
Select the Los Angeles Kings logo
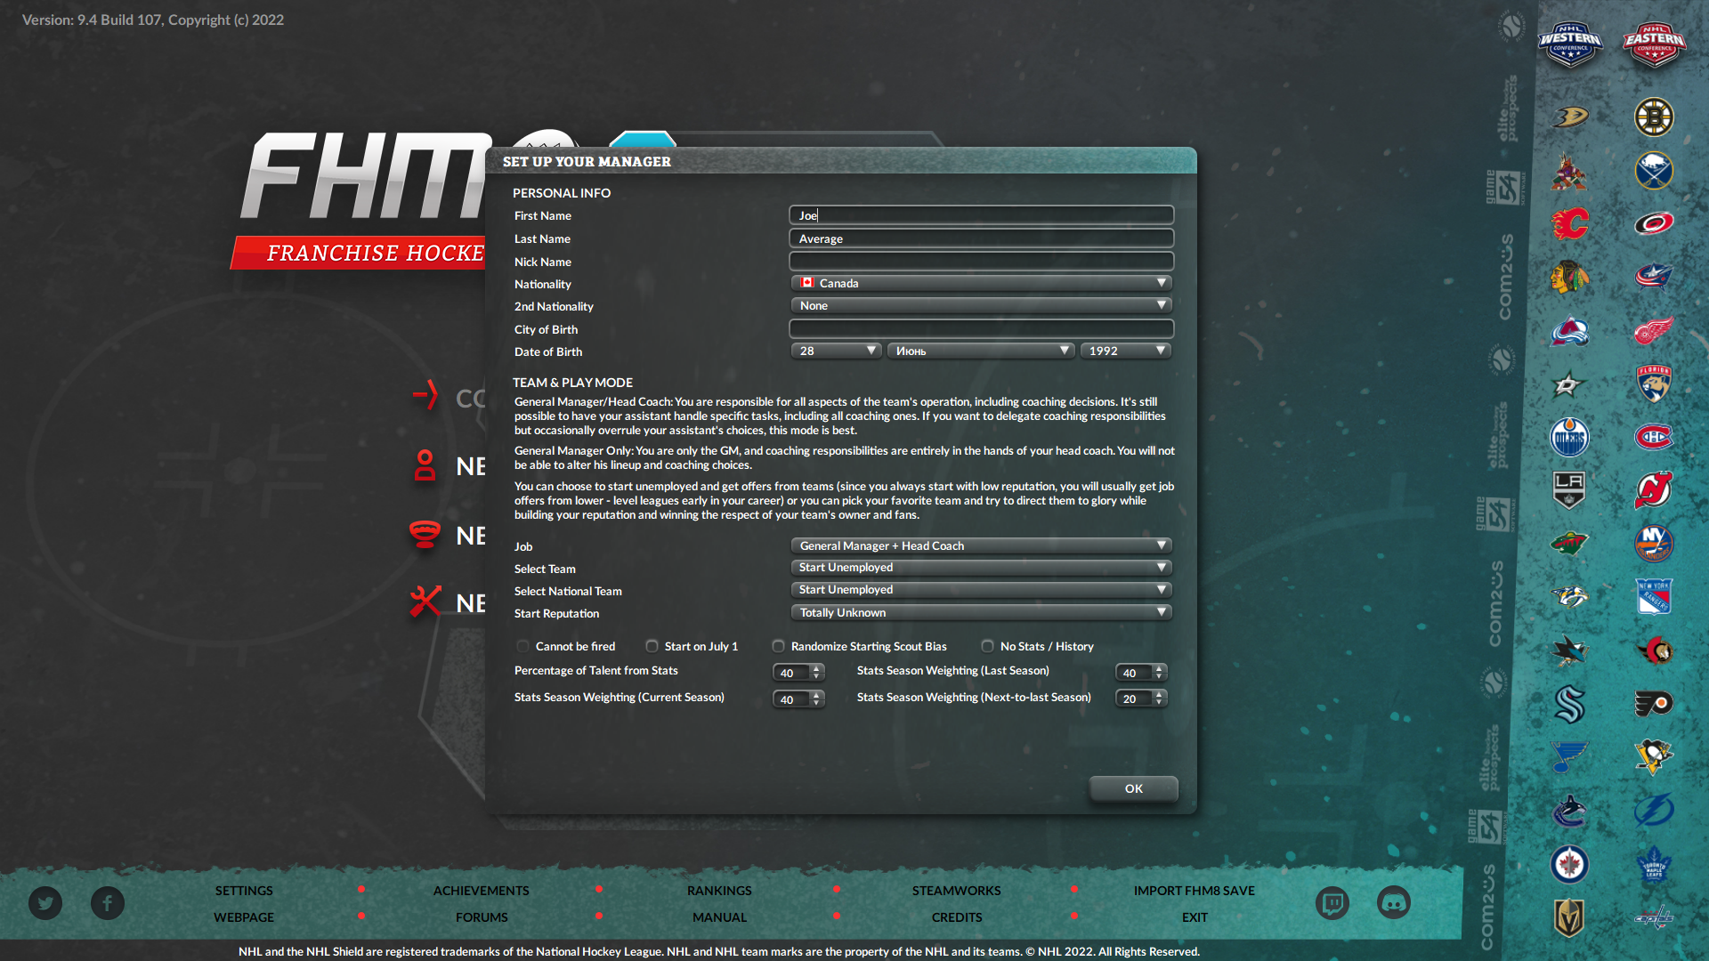tap(1569, 490)
